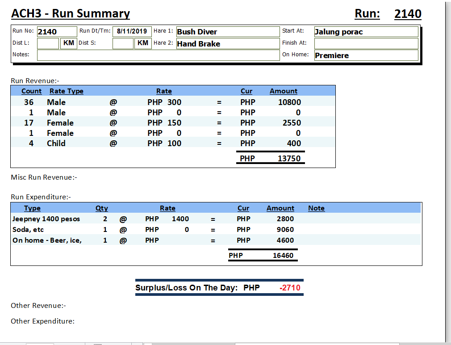Screen dimensions: 451x345
Task: Click the KM unit box beside Dist L
Action: [68, 43]
